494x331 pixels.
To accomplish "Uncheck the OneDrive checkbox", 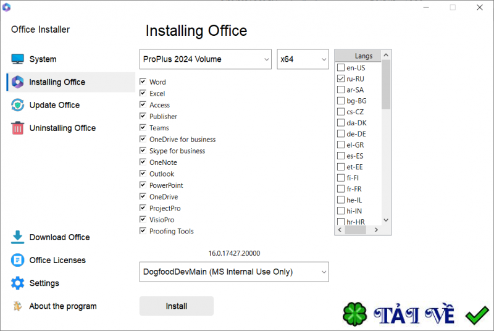I will click(143, 196).
